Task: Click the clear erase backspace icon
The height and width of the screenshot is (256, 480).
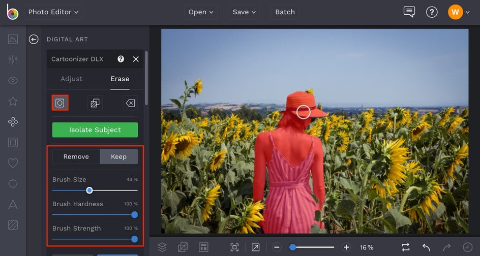Action: [130, 103]
